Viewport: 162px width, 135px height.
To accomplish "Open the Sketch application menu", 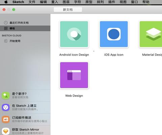I will coord(18,2).
